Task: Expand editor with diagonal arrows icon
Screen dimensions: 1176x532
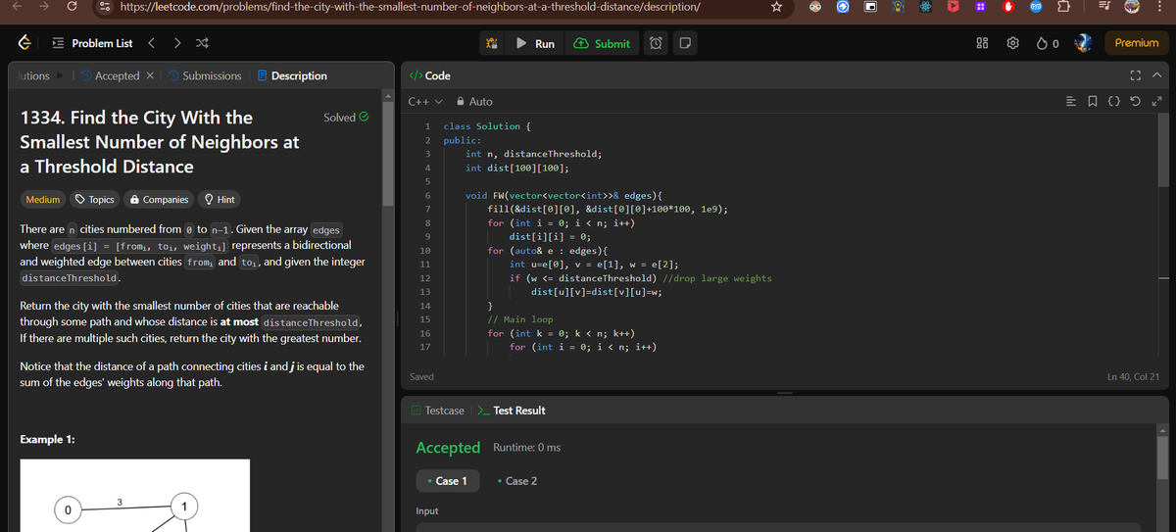Action: (1157, 101)
